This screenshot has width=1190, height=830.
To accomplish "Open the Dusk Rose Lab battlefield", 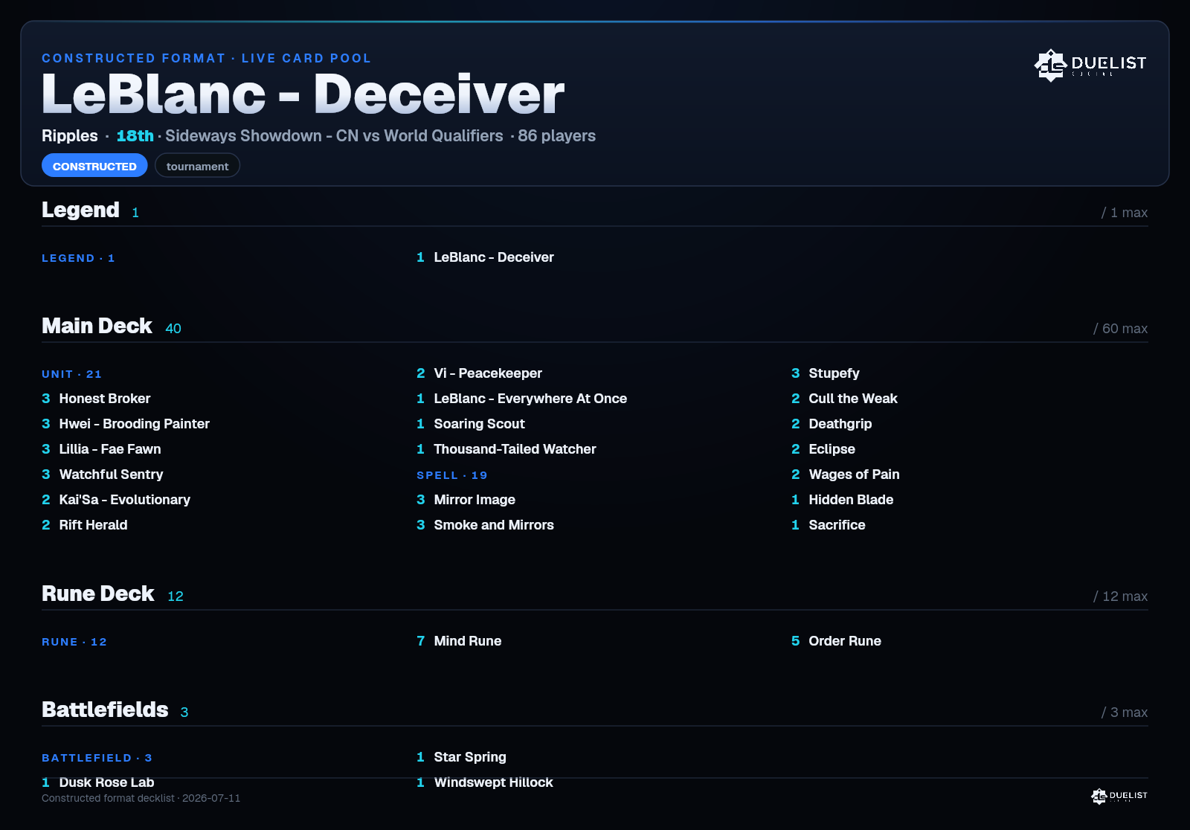I will [x=107, y=782].
